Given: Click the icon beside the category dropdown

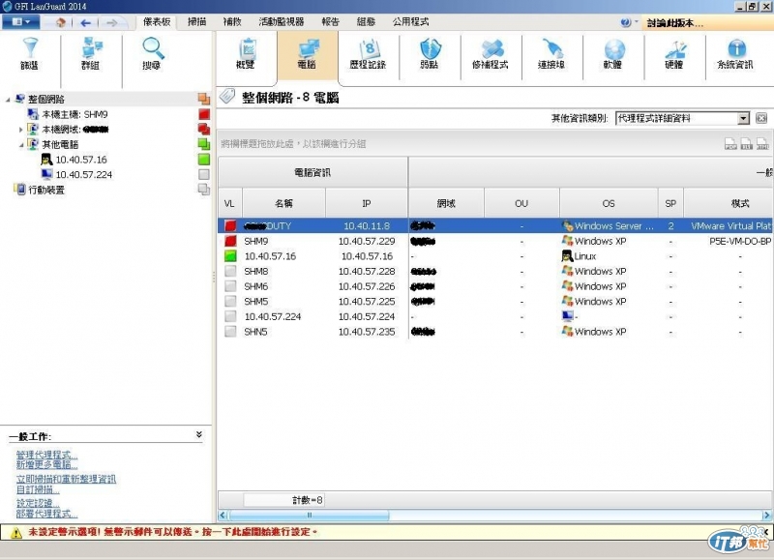Looking at the screenshot, I should (x=761, y=118).
